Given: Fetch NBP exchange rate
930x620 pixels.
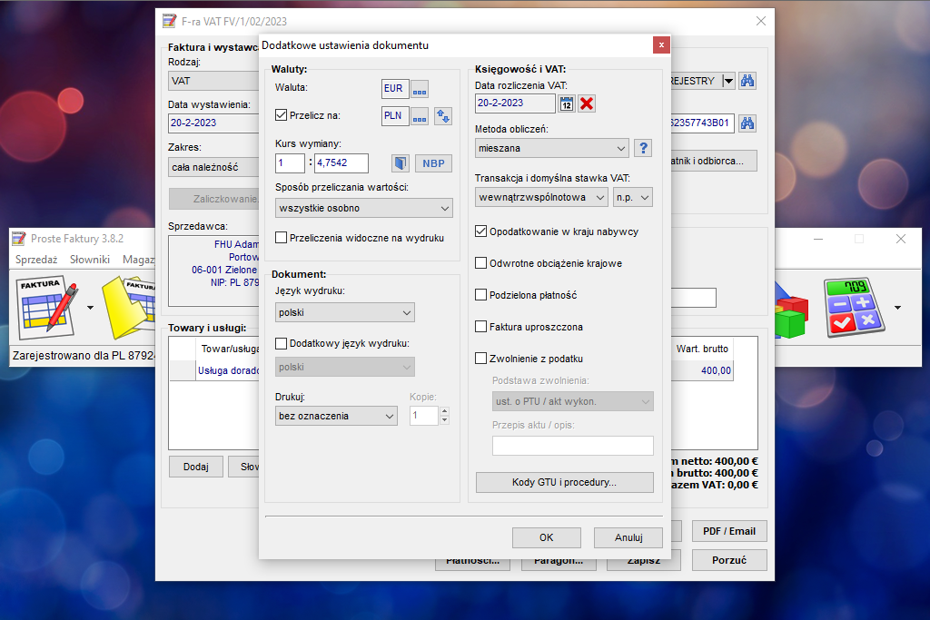Looking at the screenshot, I should click(x=433, y=163).
